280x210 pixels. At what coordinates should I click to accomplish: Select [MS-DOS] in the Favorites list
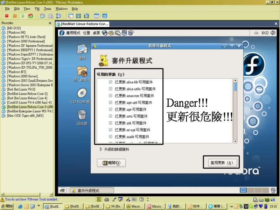pyautogui.click(x=14, y=28)
